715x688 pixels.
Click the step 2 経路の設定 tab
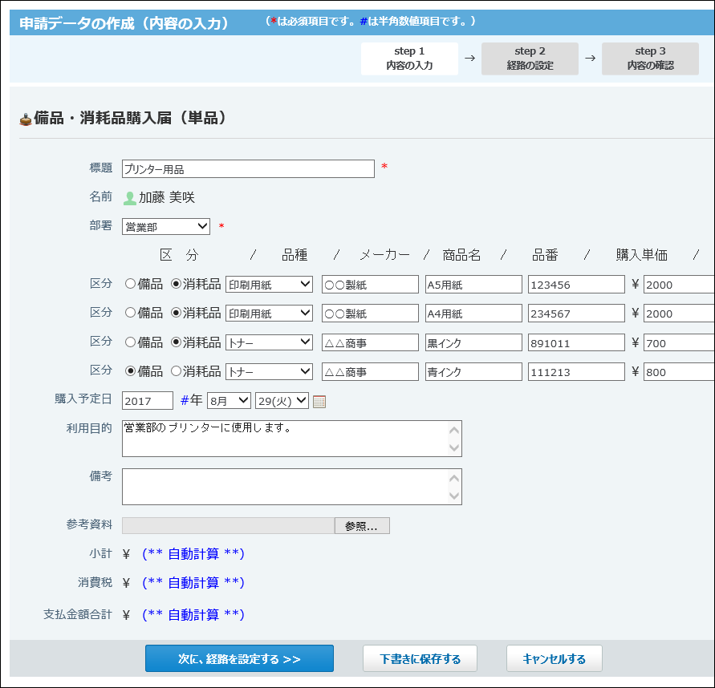530,59
